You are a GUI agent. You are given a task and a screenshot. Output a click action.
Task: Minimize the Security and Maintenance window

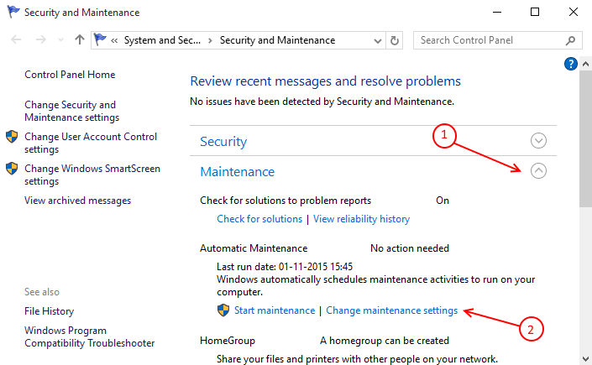click(x=497, y=12)
